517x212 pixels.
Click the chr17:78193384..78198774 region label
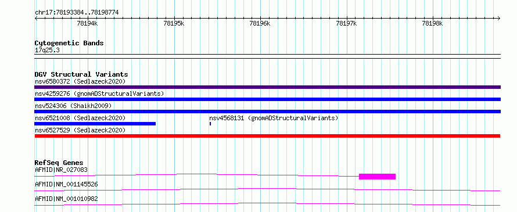77,13
